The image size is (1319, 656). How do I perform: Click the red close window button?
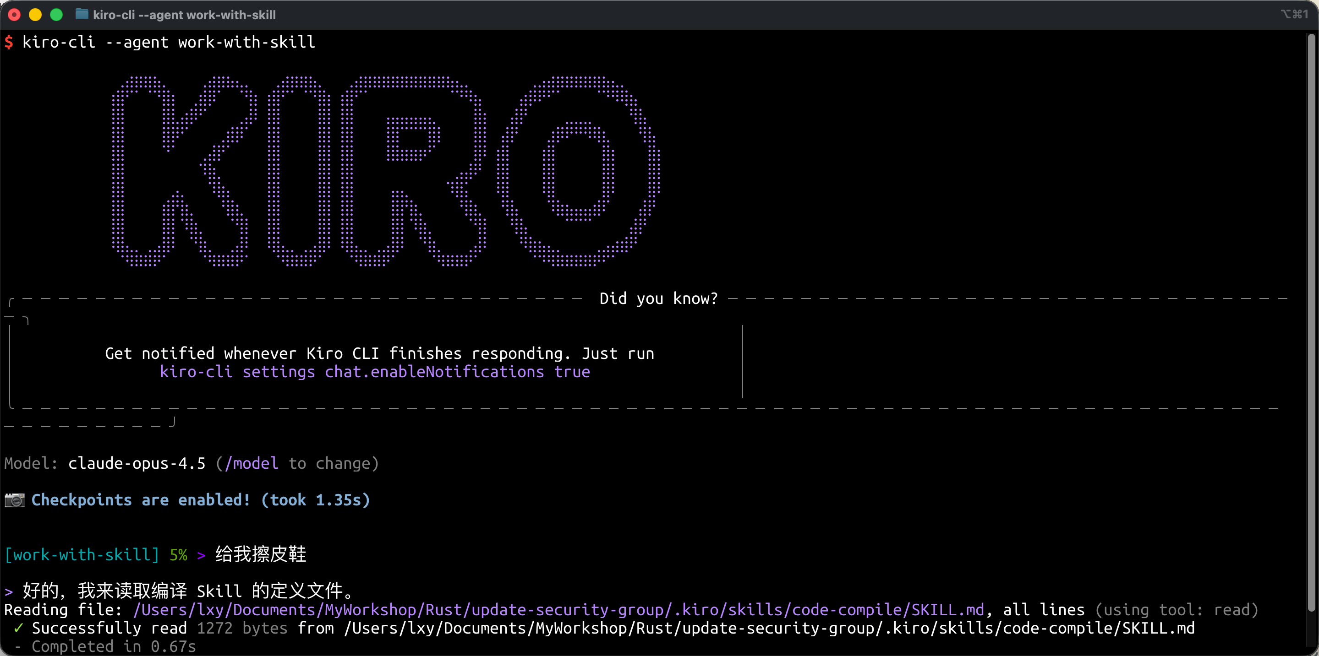(14, 14)
